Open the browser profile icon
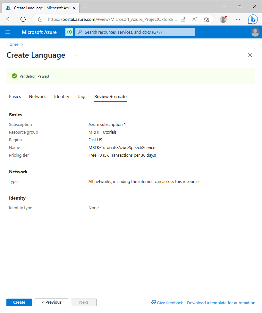This screenshot has width=262, height=313. pyautogui.click(x=223, y=19)
